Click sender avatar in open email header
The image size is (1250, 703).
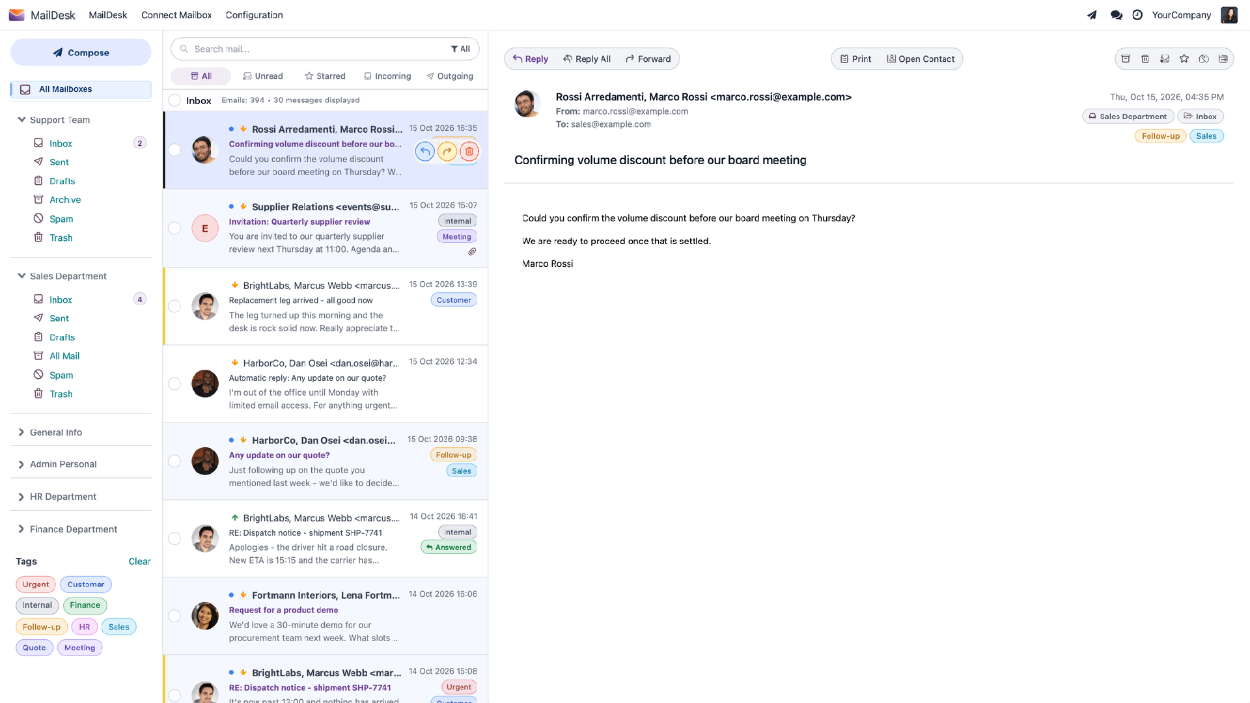[x=527, y=103]
